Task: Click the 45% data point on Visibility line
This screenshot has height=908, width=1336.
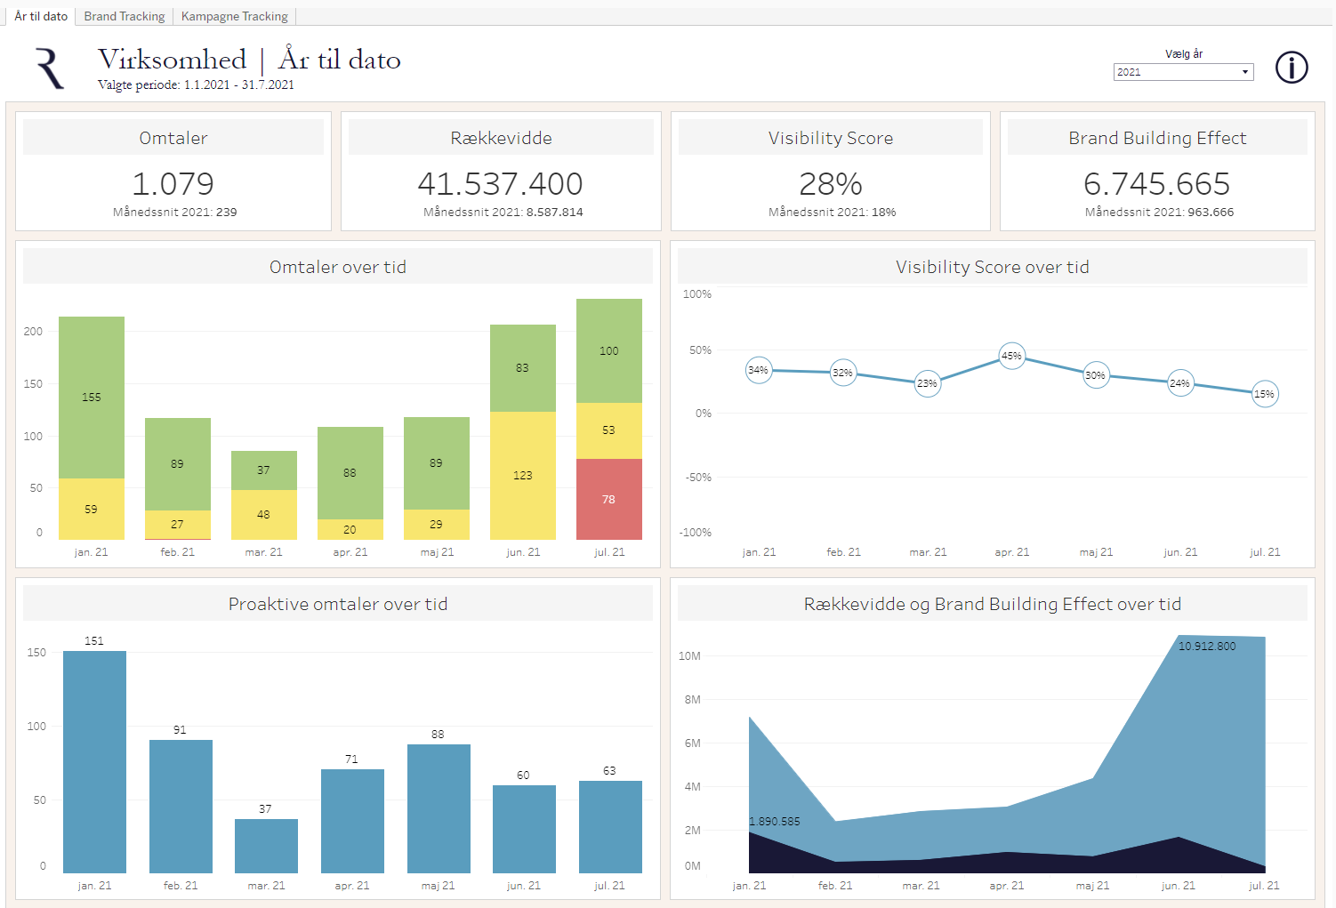Action: 1011,356
